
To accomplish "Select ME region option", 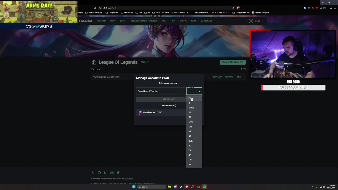I will [x=194, y=131].
